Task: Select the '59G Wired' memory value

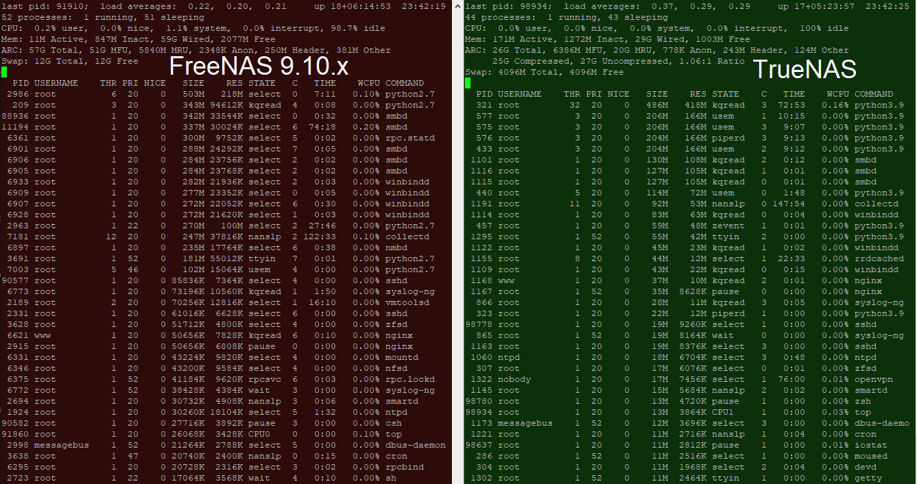Action: (185, 39)
